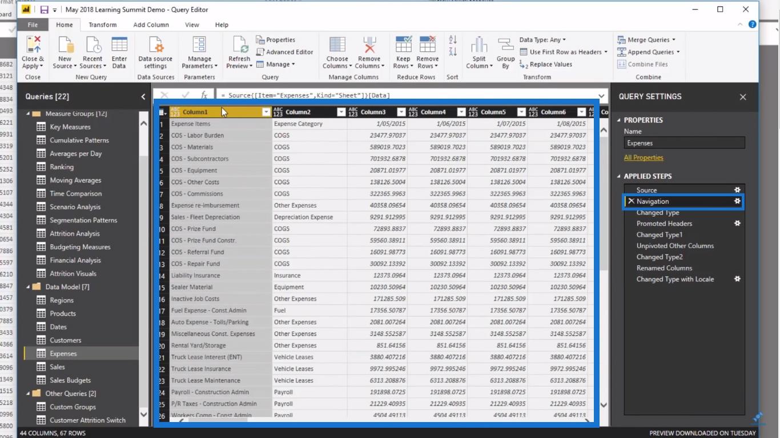Switch to the Help tab
The image size is (780, 438).
(x=222, y=25)
